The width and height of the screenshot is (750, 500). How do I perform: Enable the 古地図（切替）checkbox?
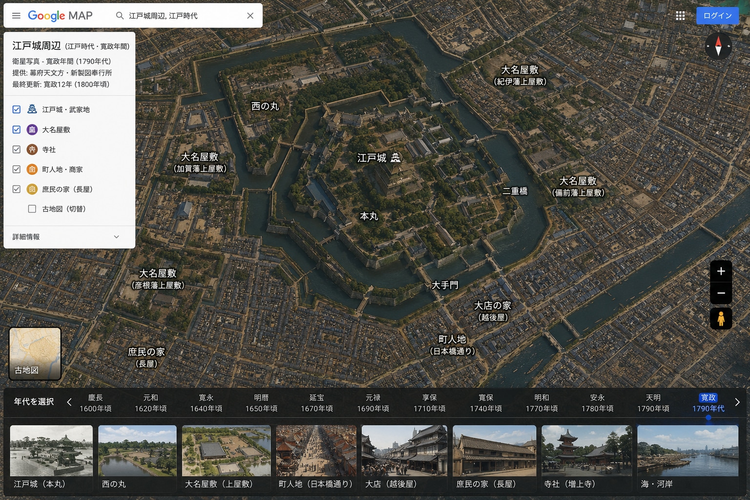(32, 209)
